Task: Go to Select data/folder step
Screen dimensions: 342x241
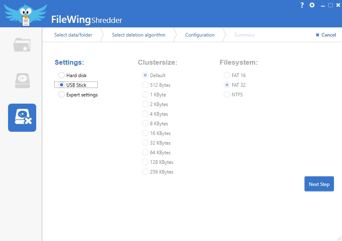Action: (73, 35)
